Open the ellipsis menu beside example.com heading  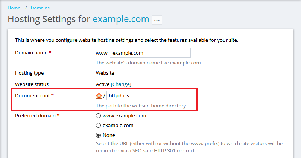point(157,20)
